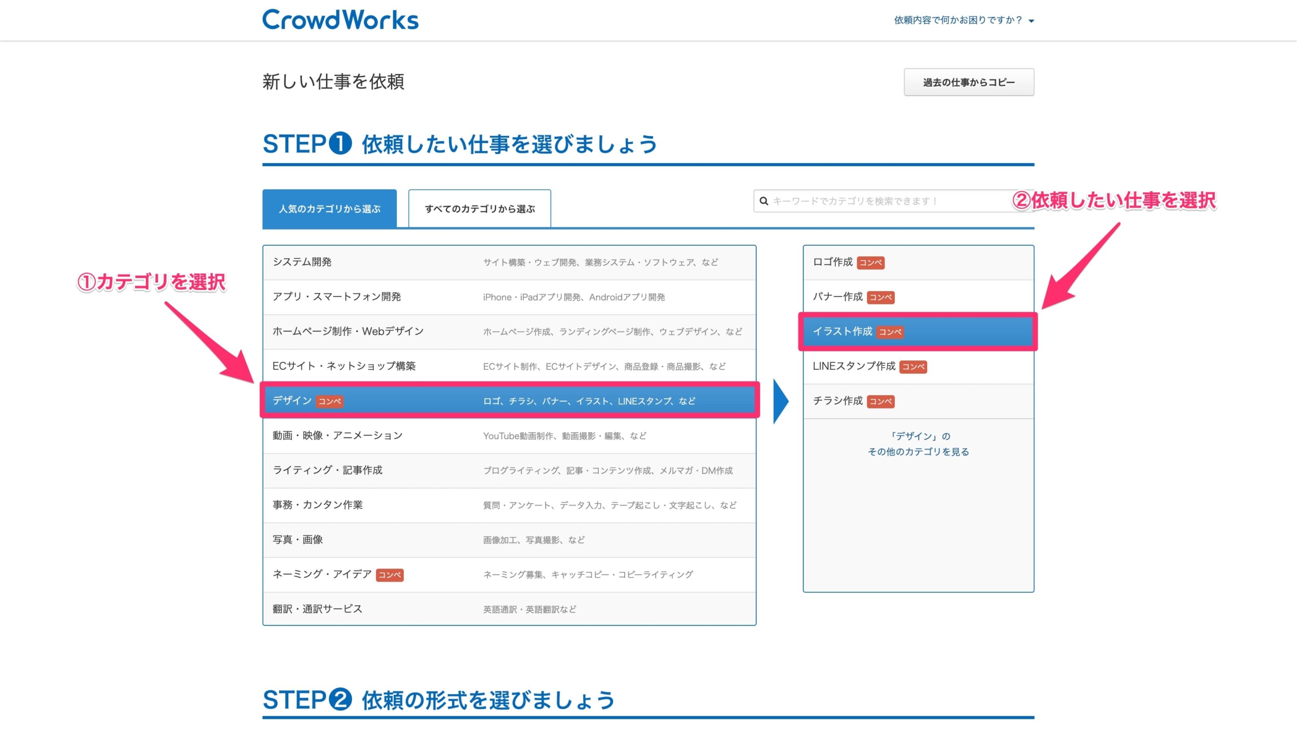Image resolution: width=1297 pixels, height=738 pixels.
Task: Click the CrowdWorks logo
Action: (340, 20)
